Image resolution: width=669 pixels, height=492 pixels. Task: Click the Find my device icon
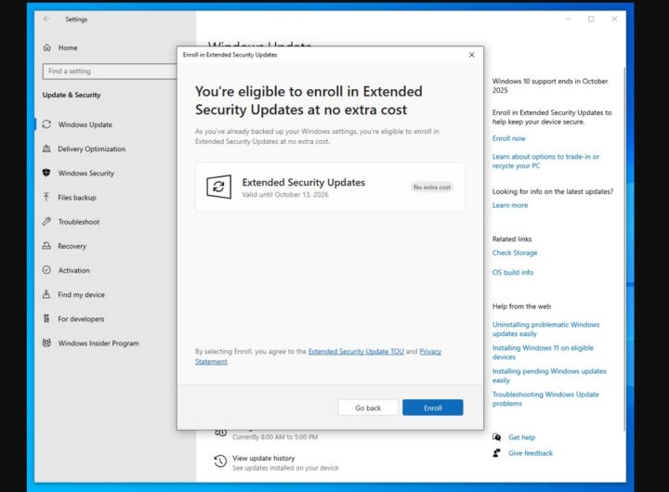click(x=46, y=294)
